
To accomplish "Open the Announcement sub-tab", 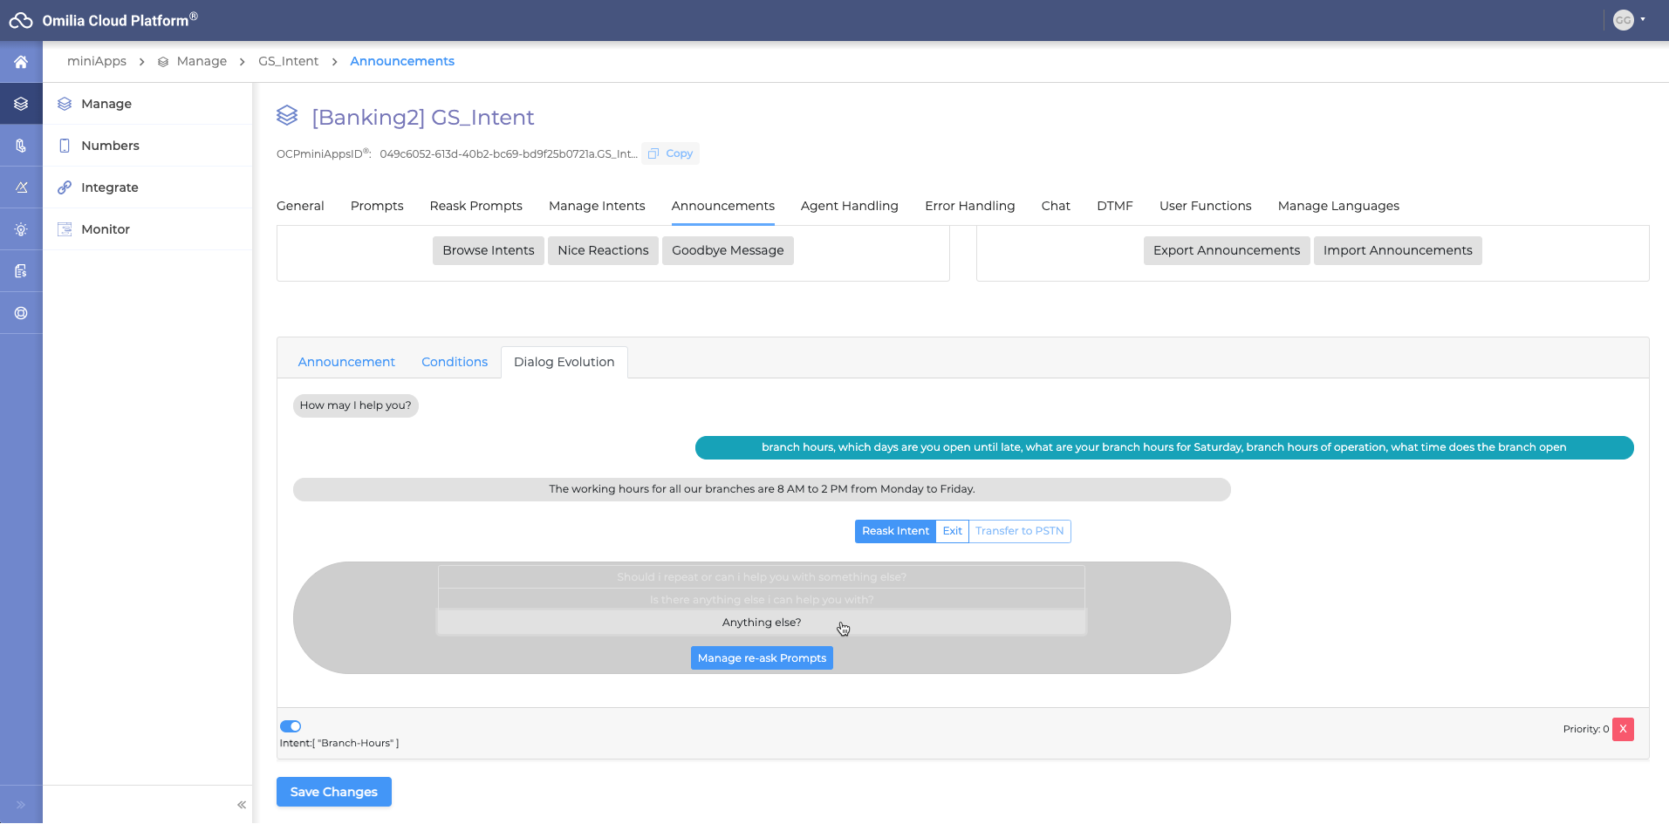I will pos(346,362).
